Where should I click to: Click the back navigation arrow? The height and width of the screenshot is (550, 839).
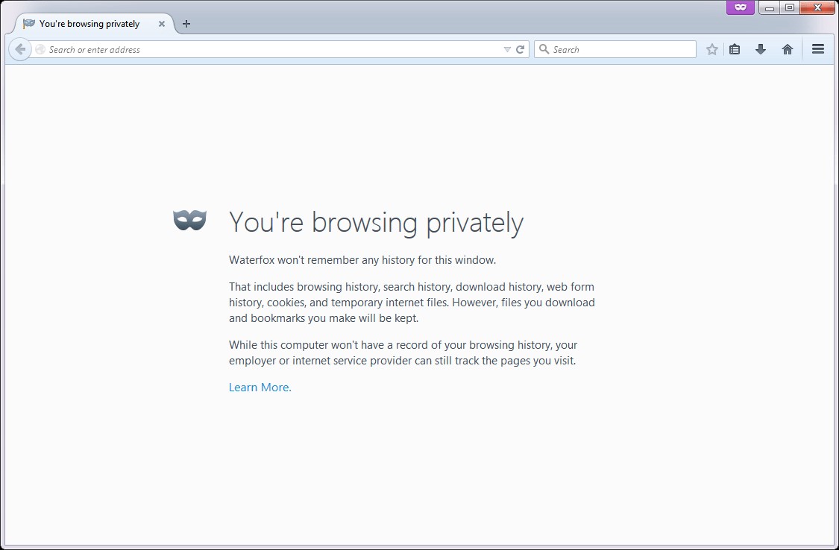coord(20,49)
